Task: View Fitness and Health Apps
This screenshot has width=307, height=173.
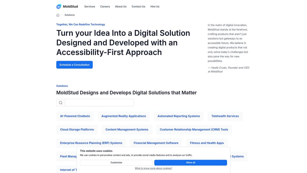Action: pyautogui.click(x=207, y=143)
